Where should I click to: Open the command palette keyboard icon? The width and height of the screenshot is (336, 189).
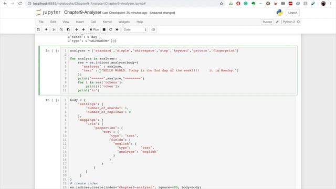pos(153,29)
